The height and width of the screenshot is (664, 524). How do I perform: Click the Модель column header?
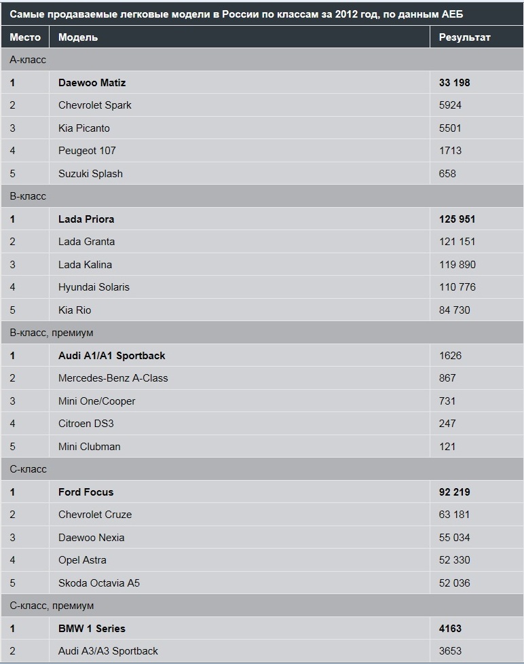point(240,37)
